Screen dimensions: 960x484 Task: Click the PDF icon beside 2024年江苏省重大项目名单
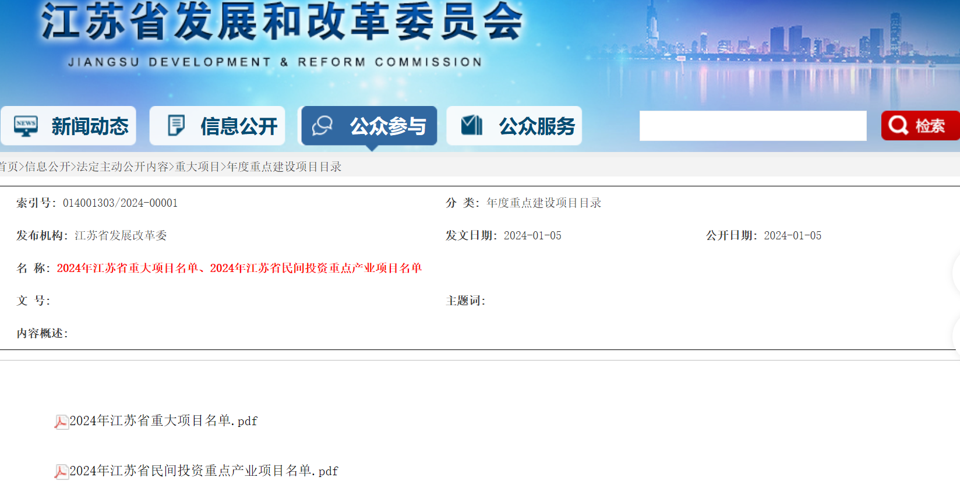[x=61, y=422]
